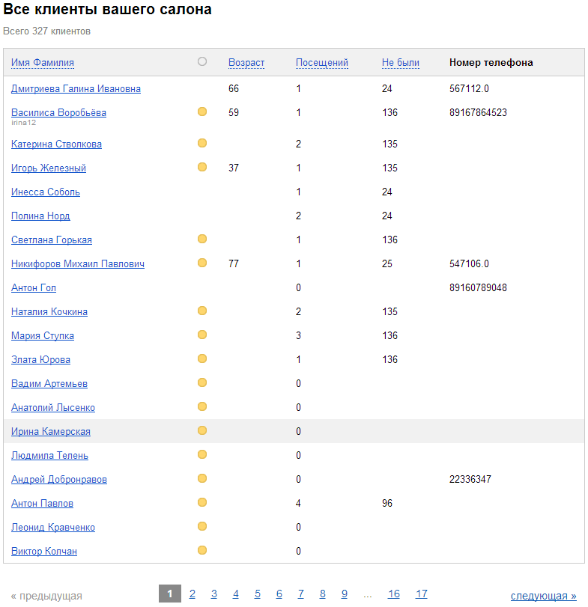
Task: Open client Дмитриева Галина Ивановна
Action: coord(76,89)
